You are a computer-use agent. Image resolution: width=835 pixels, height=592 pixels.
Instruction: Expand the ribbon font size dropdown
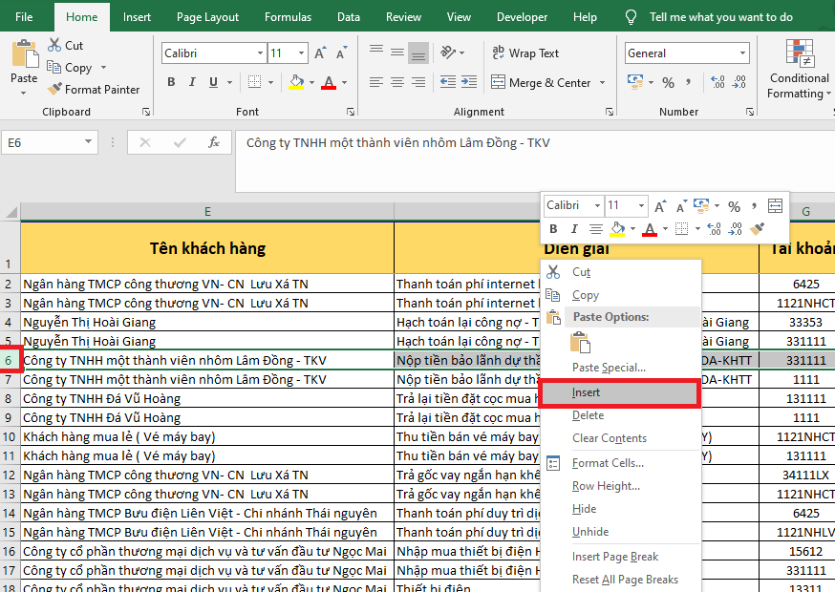pos(302,53)
